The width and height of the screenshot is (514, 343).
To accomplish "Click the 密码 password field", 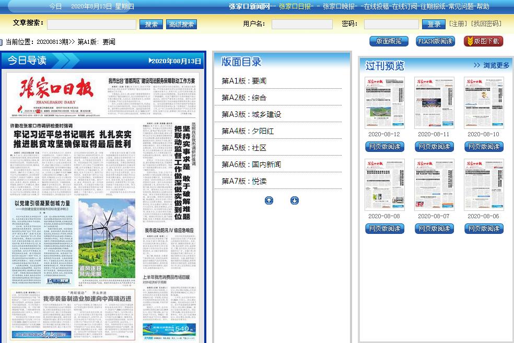I will point(391,24).
